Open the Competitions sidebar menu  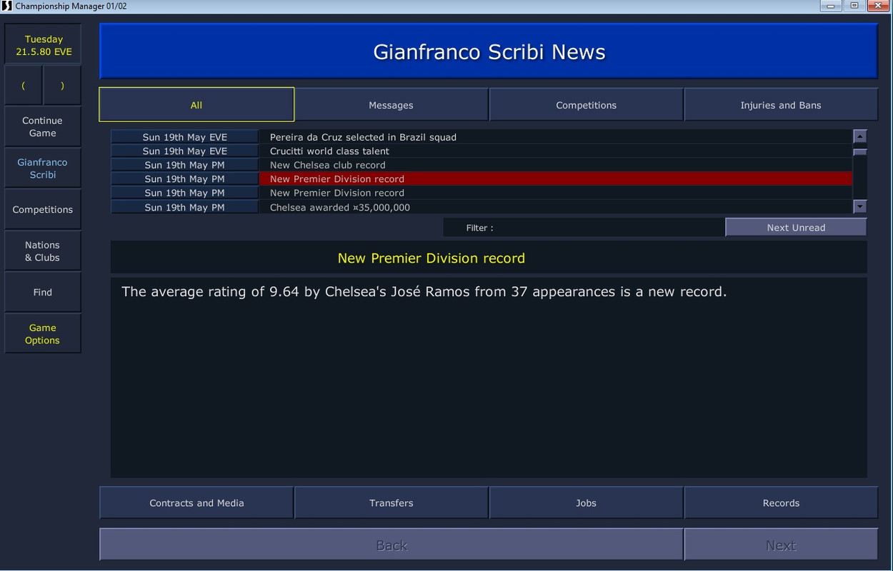[x=43, y=210]
